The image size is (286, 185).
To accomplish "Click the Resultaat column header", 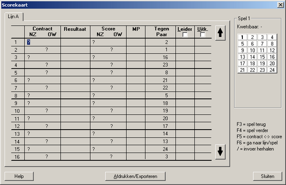I will [75, 32].
